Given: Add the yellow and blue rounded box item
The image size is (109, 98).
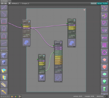Looking at the screenshot, I should pyautogui.click(x=4, y=70).
